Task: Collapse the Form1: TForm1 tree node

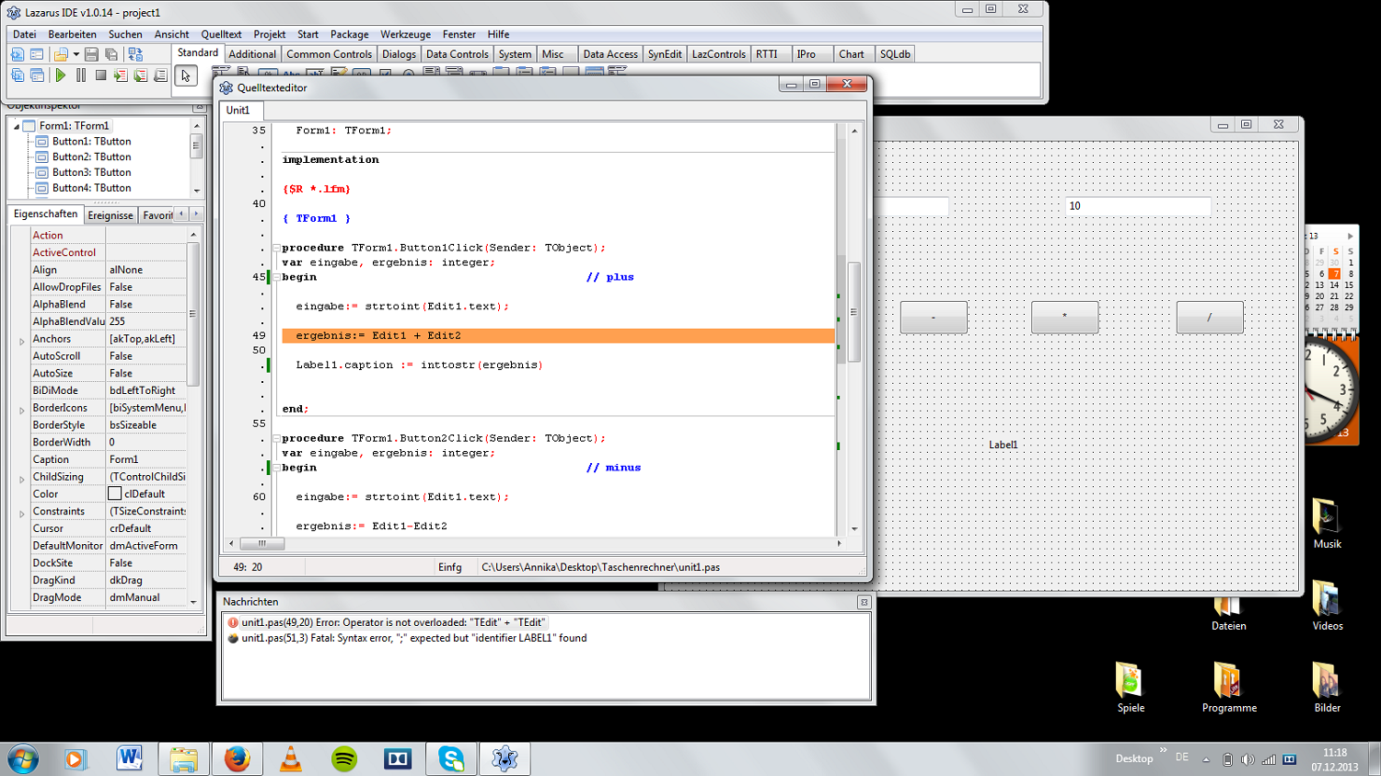Action: point(17,126)
